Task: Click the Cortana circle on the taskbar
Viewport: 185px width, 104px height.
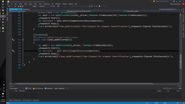Action: pos(3,4)
